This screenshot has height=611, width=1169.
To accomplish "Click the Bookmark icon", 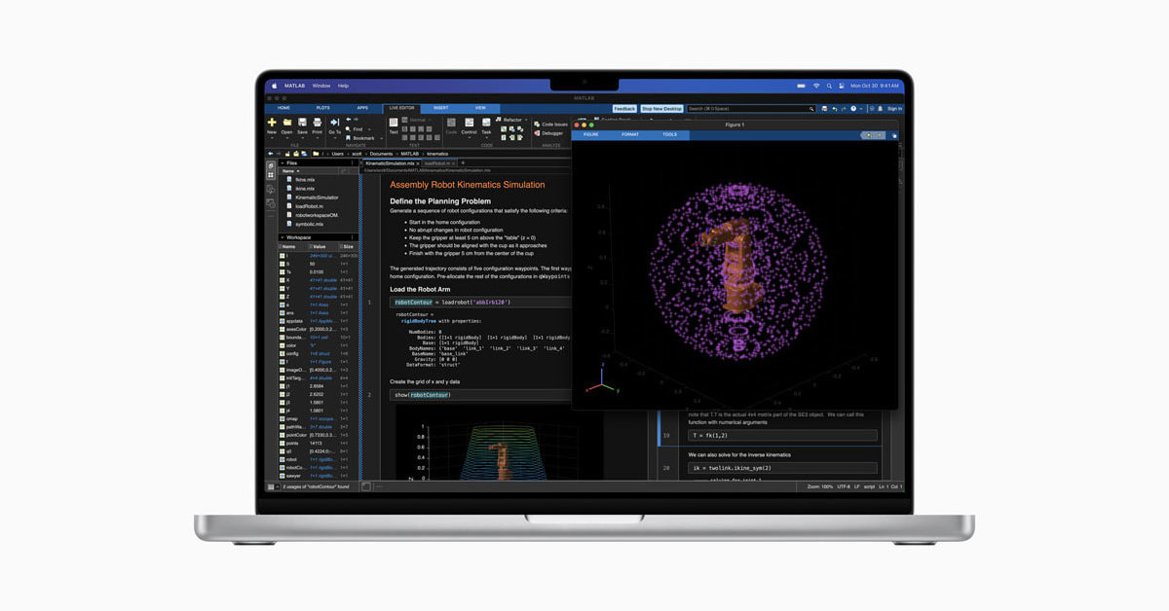I will click(362, 138).
